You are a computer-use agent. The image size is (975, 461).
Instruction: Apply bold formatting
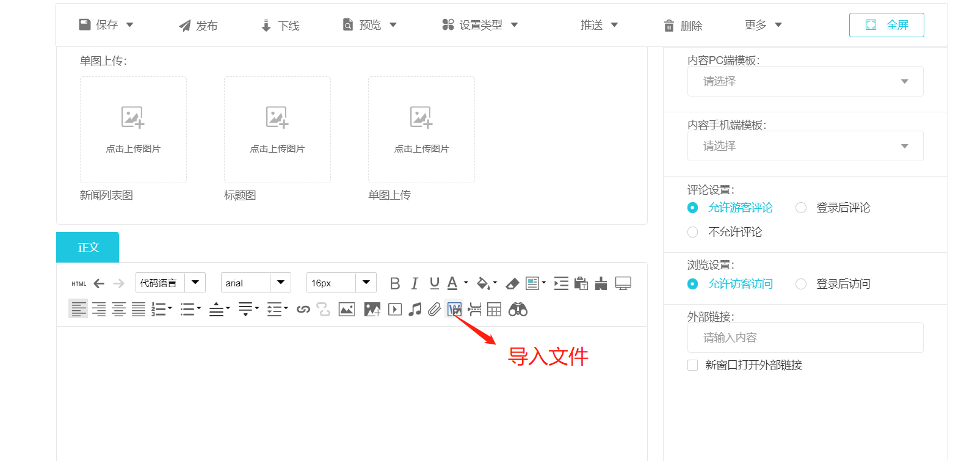tap(395, 283)
